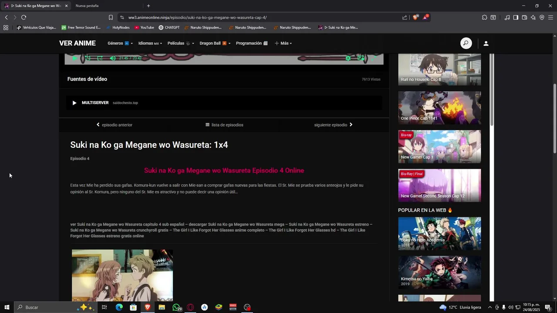Screen dimensions: 557x313
Task: Mute the video player volume
Action: tap(113, 58)
